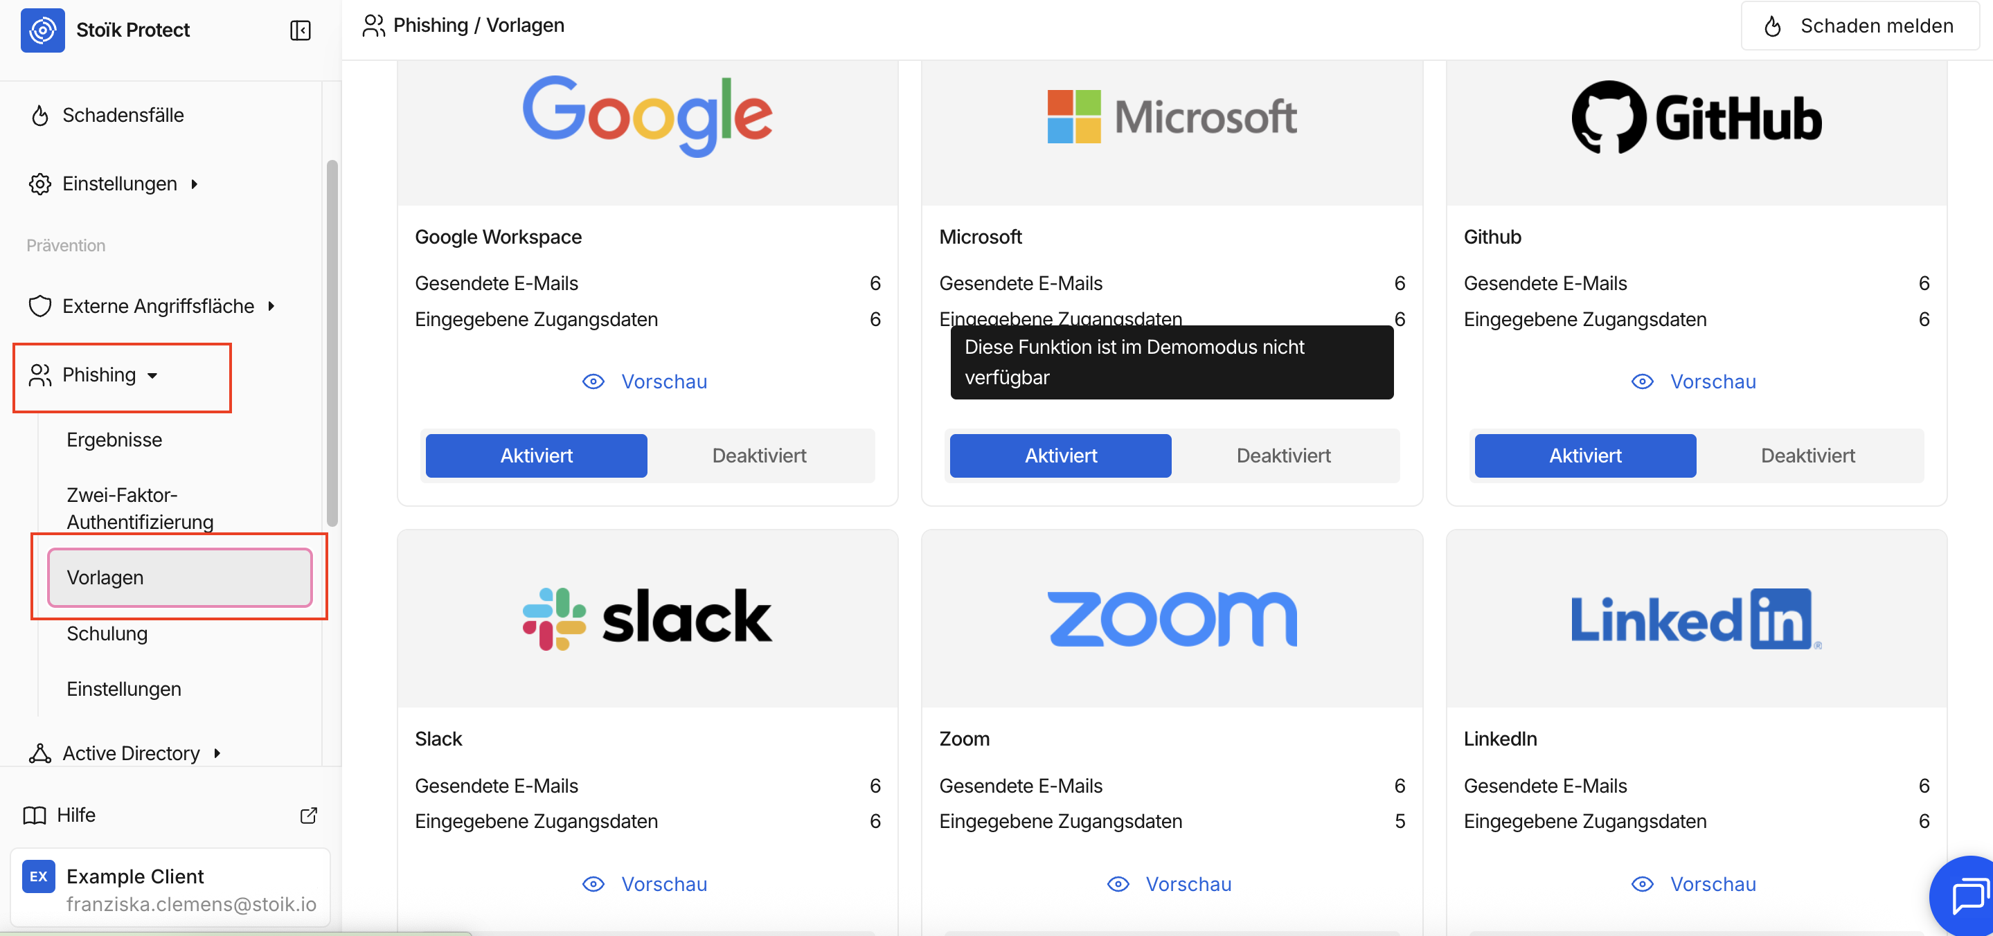Open the Ergebnisse submenu item
This screenshot has height=936, width=1993.
pyautogui.click(x=114, y=440)
